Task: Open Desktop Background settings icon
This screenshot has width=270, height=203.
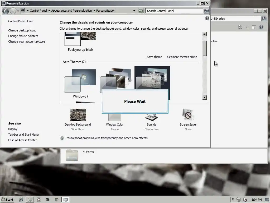Action: pyautogui.click(x=78, y=115)
